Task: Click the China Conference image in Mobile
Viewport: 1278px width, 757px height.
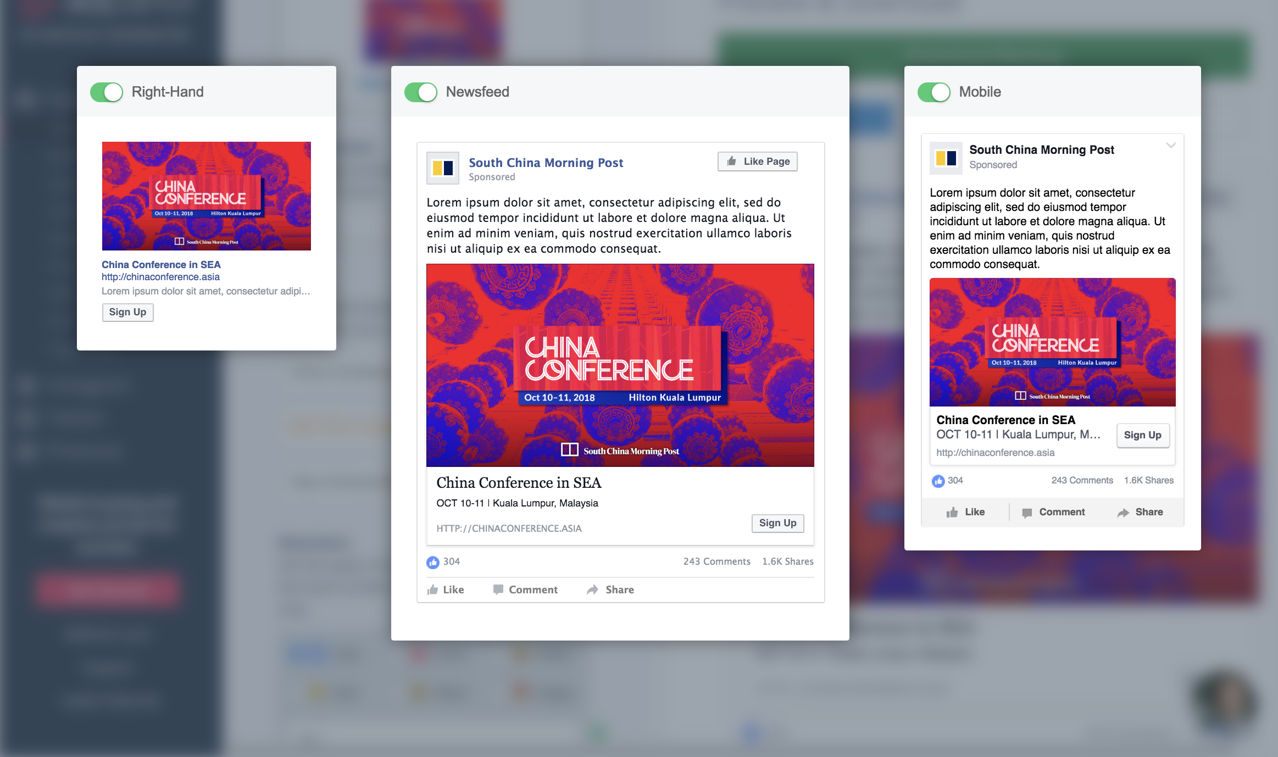Action: click(x=1053, y=342)
